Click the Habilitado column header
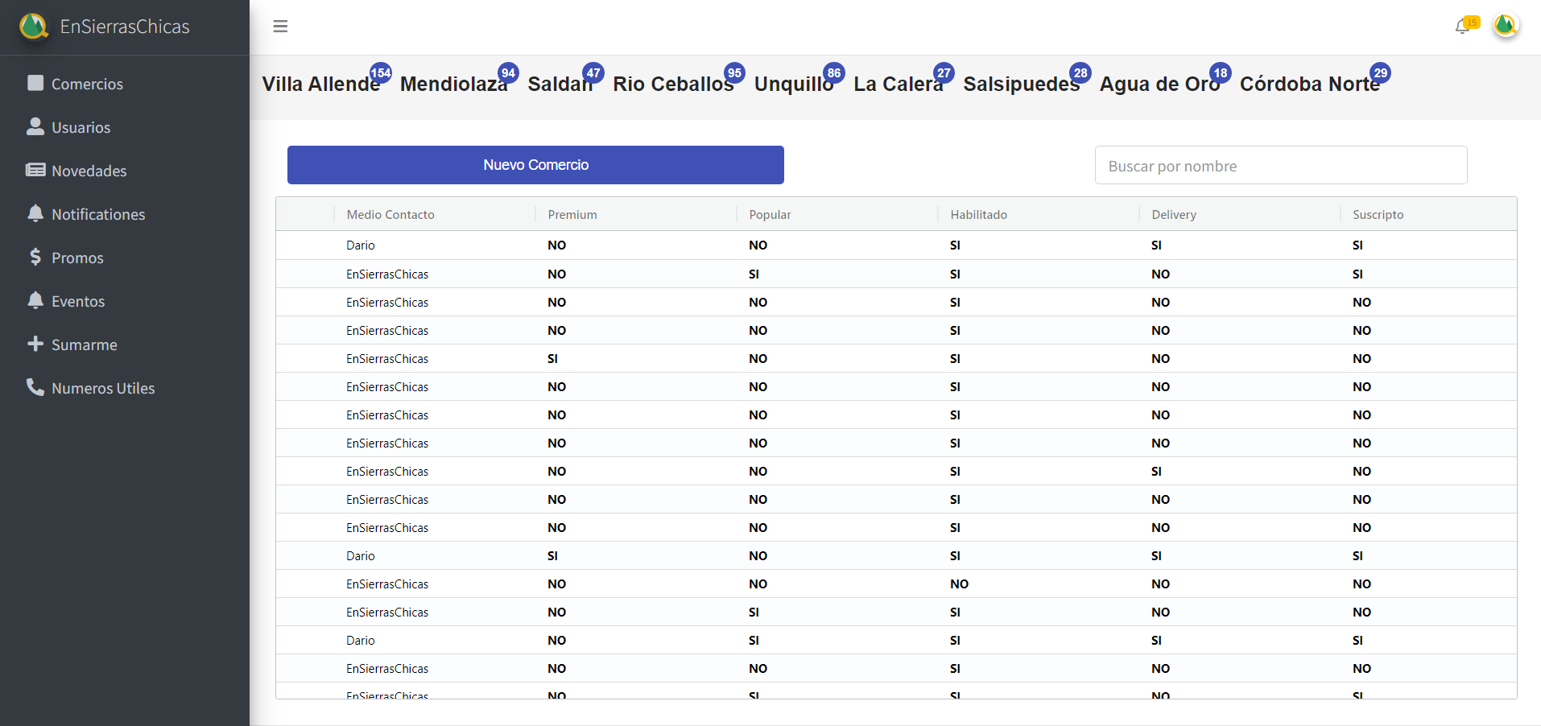The width and height of the screenshot is (1541, 726). [x=978, y=215]
